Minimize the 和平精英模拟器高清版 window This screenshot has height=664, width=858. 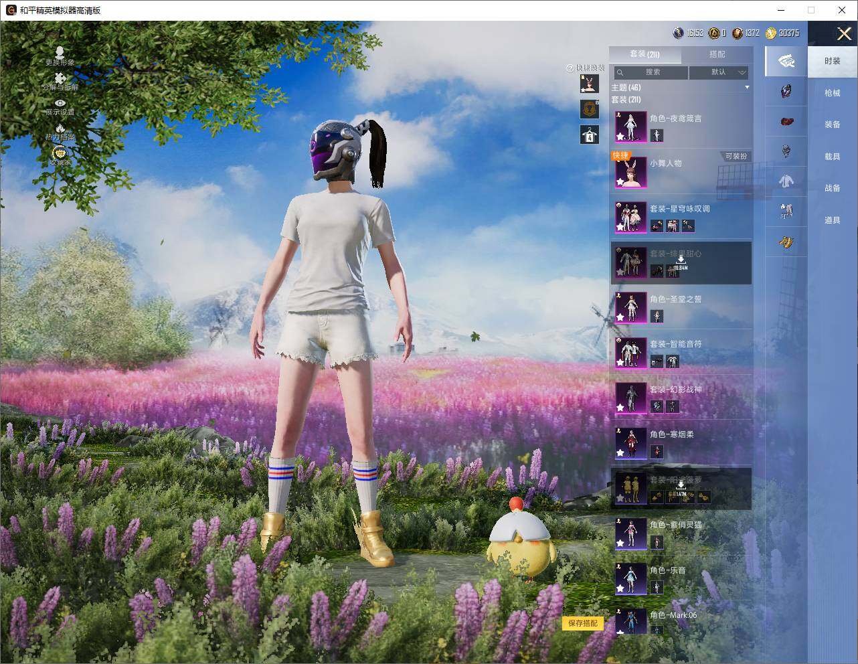tap(780, 10)
